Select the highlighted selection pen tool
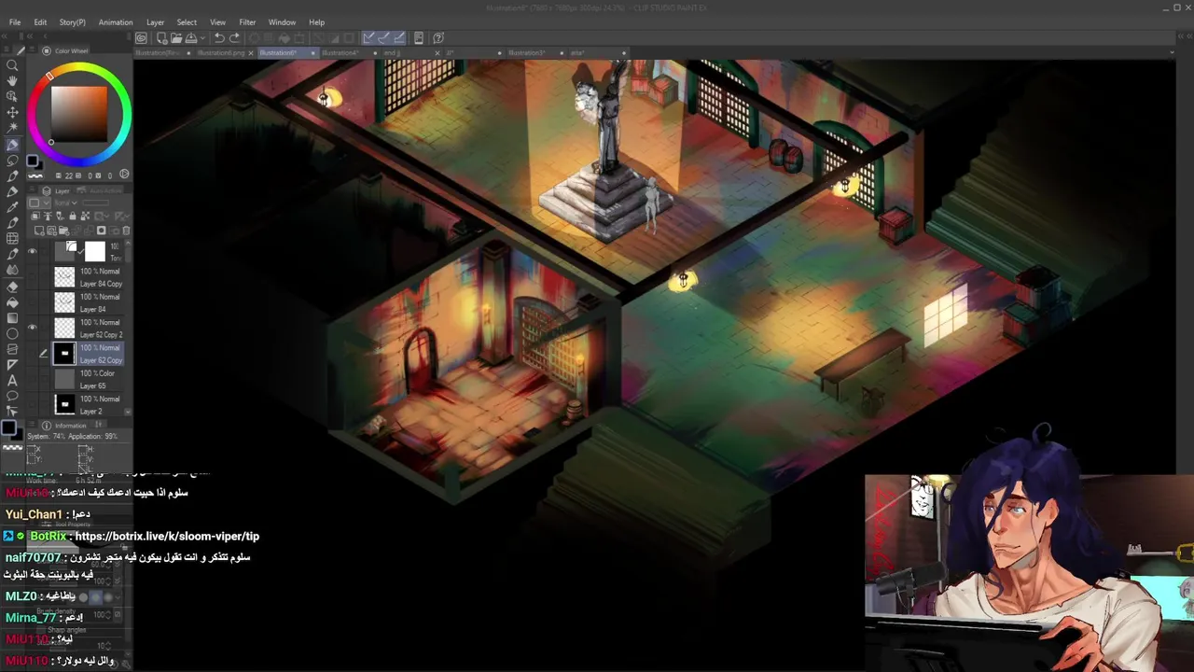The image size is (1194, 672). 12,145
